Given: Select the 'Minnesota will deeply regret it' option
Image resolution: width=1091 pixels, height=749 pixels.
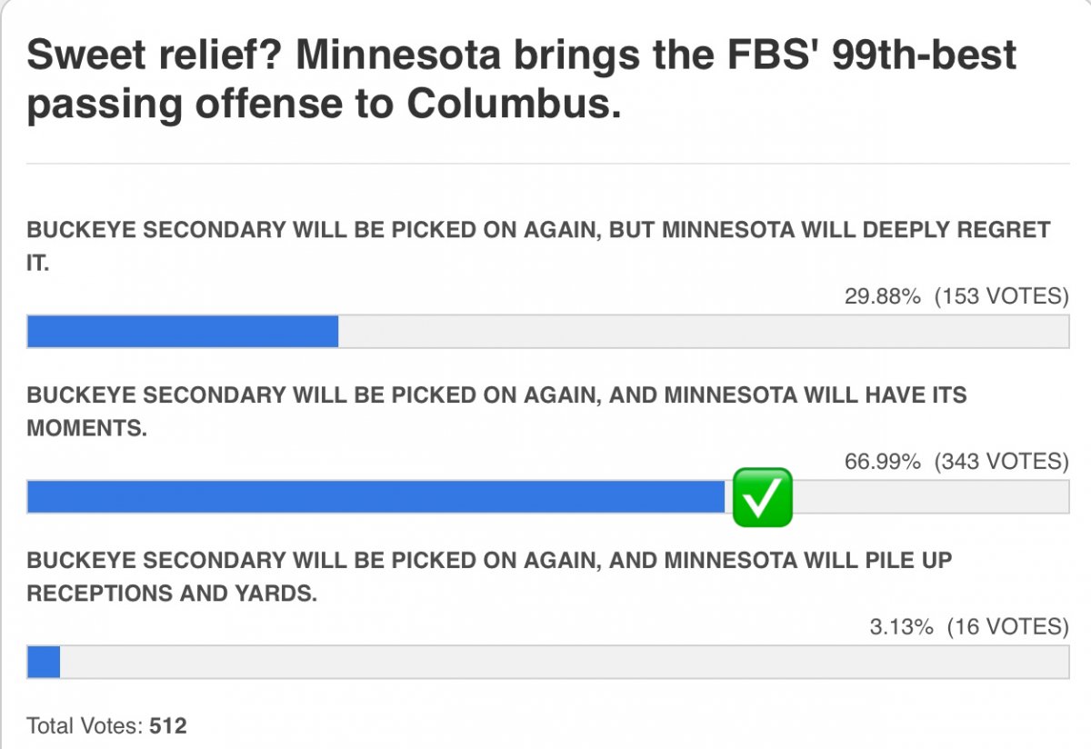Looking at the screenshot, I should click(538, 245).
